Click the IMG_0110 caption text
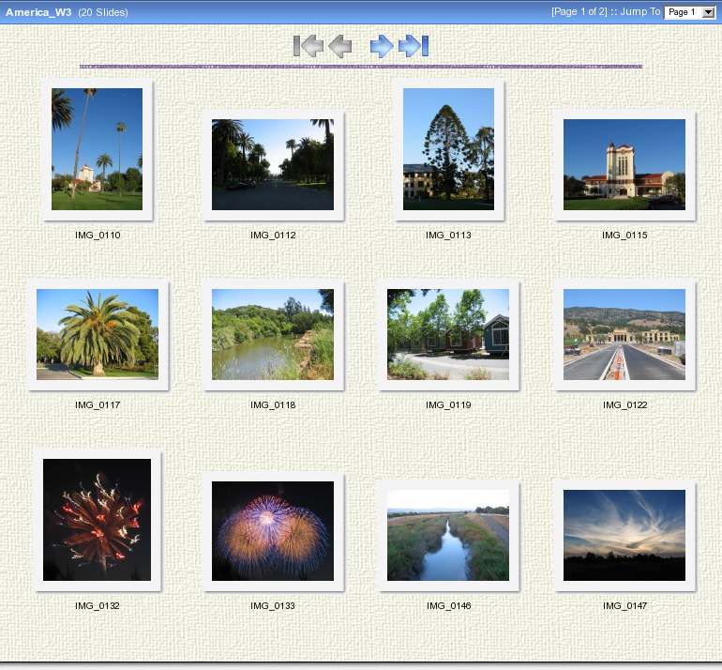The width and height of the screenshot is (722, 670). tap(98, 235)
